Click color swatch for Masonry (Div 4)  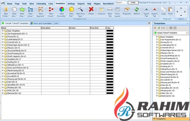pos(110,48)
